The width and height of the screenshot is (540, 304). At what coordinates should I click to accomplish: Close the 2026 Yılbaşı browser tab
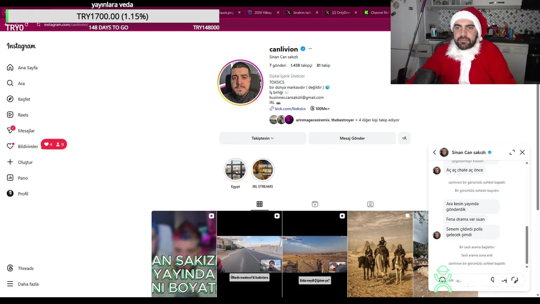click(278, 13)
